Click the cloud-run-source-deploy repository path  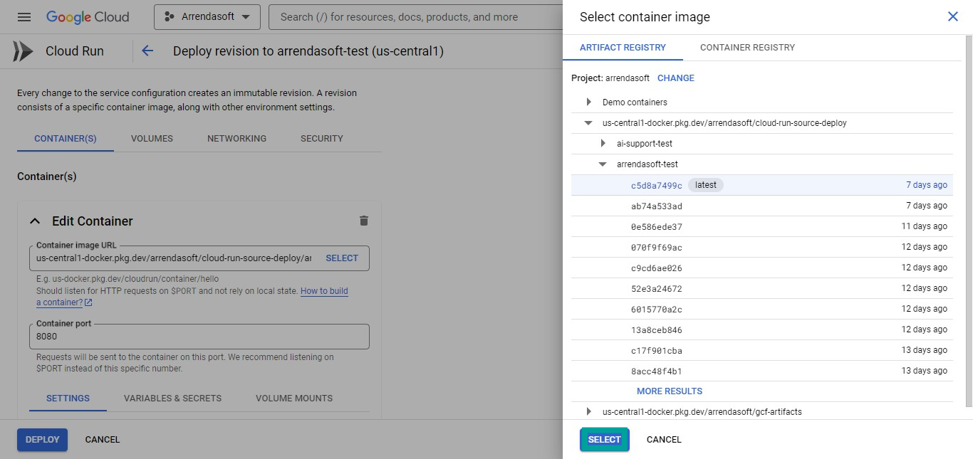724,123
